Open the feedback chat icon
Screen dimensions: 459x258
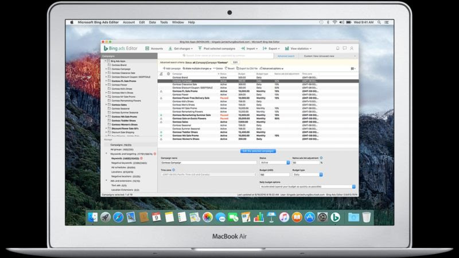pos(345,48)
